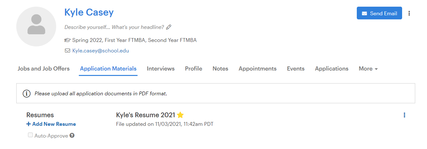Click the envelope icon next to email address
Image resolution: width=427 pixels, height=149 pixels.
point(67,51)
